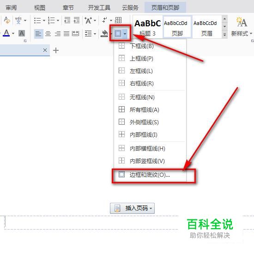Choose 左框线(L) menu item

pyautogui.click(x=150, y=71)
